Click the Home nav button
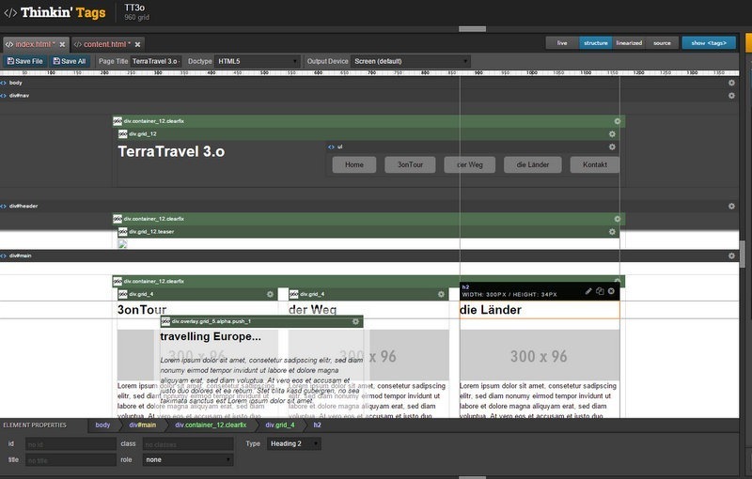The image size is (752, 479). coord(354,164)
